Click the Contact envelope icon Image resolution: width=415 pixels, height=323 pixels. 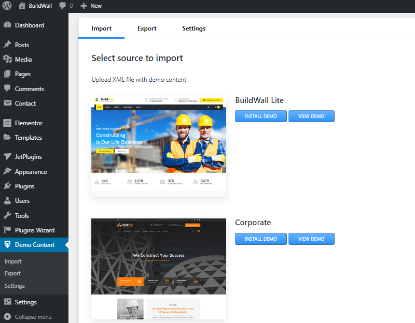coord(7,103)
